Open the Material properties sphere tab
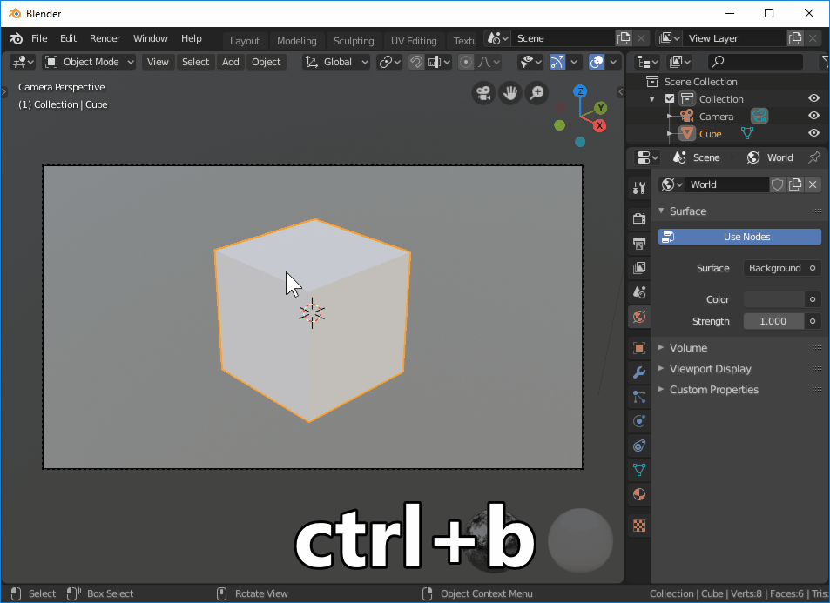This screenshot has width=830, height=603. coord(638,493)
